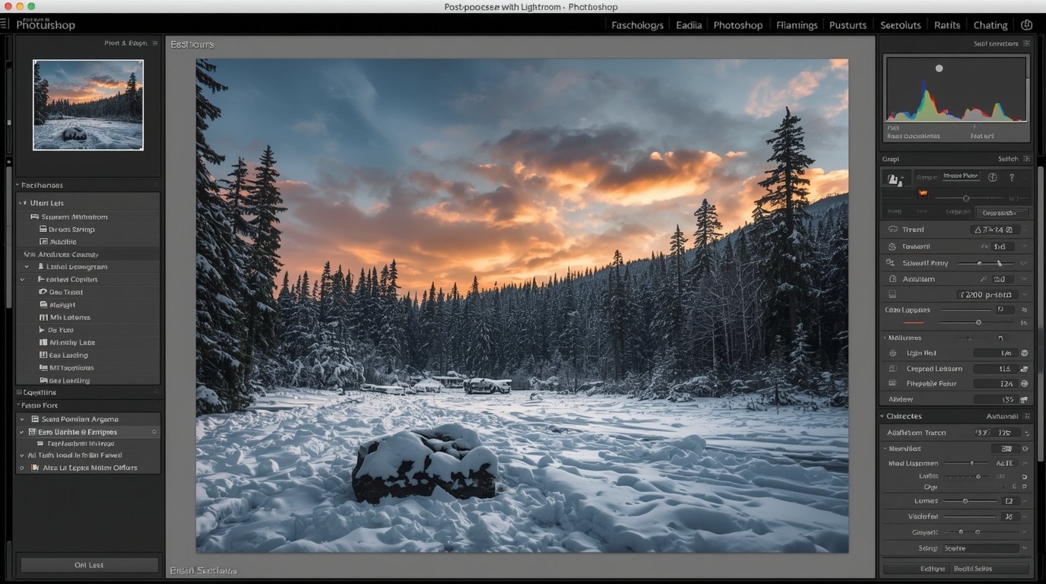The width and height of the screenshot is (1046, 584).
Task: Open the help question-mark icon
Action: [1011, 176]
